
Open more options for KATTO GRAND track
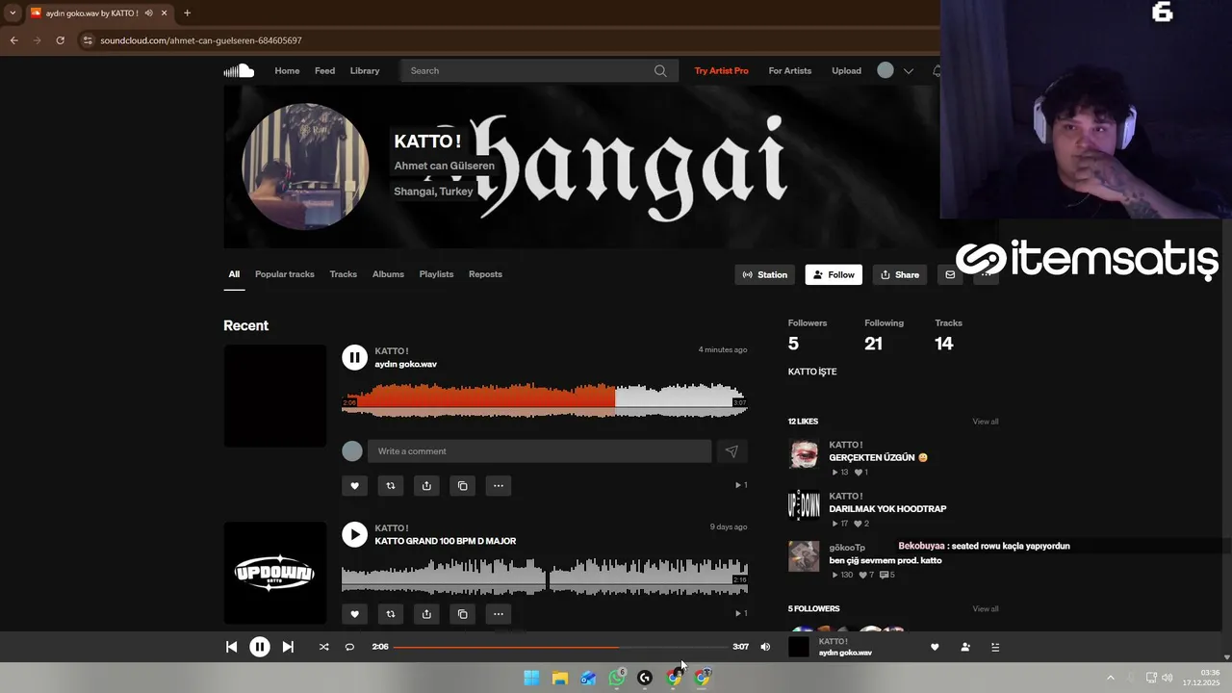pos(499,614)
